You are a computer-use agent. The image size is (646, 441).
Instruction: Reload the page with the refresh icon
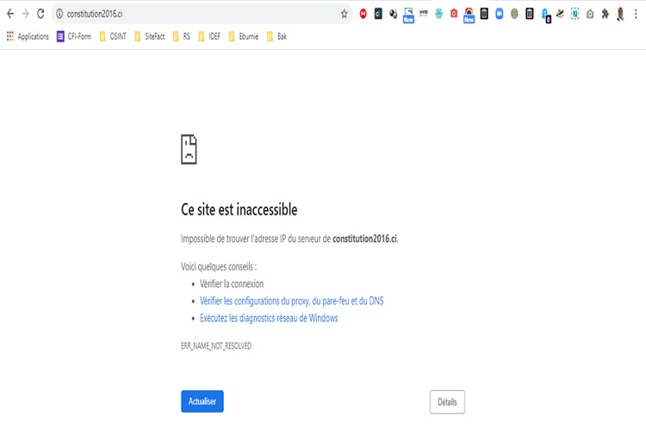[40, 14]
